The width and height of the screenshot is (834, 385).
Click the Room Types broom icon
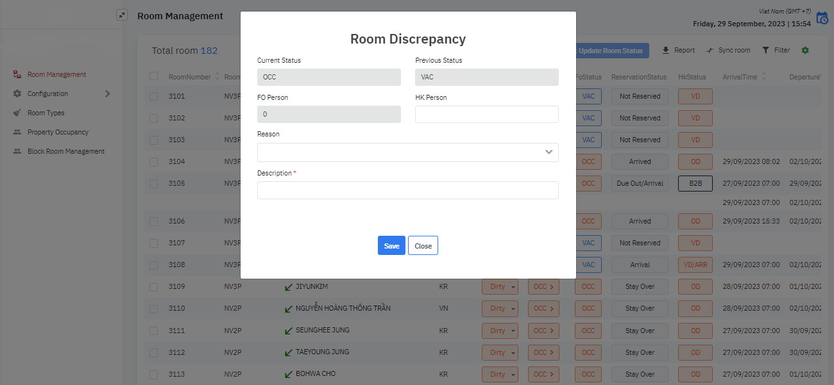coord(17,113)
